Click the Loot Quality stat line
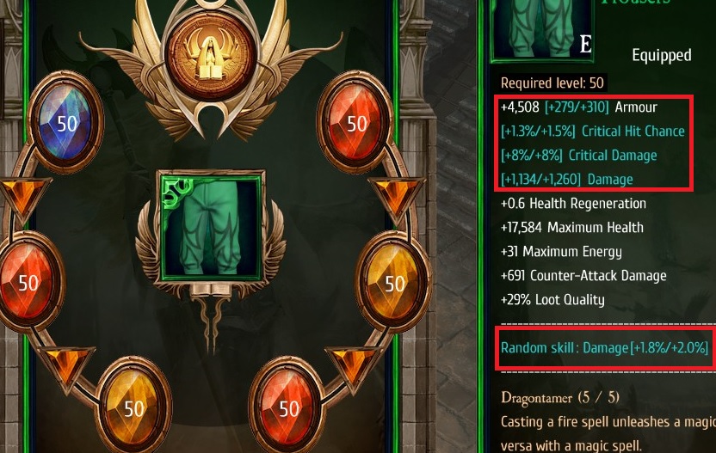 pos(552,300)
